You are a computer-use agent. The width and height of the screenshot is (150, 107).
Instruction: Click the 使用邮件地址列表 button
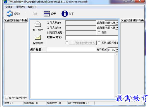[x=83, y=43]
